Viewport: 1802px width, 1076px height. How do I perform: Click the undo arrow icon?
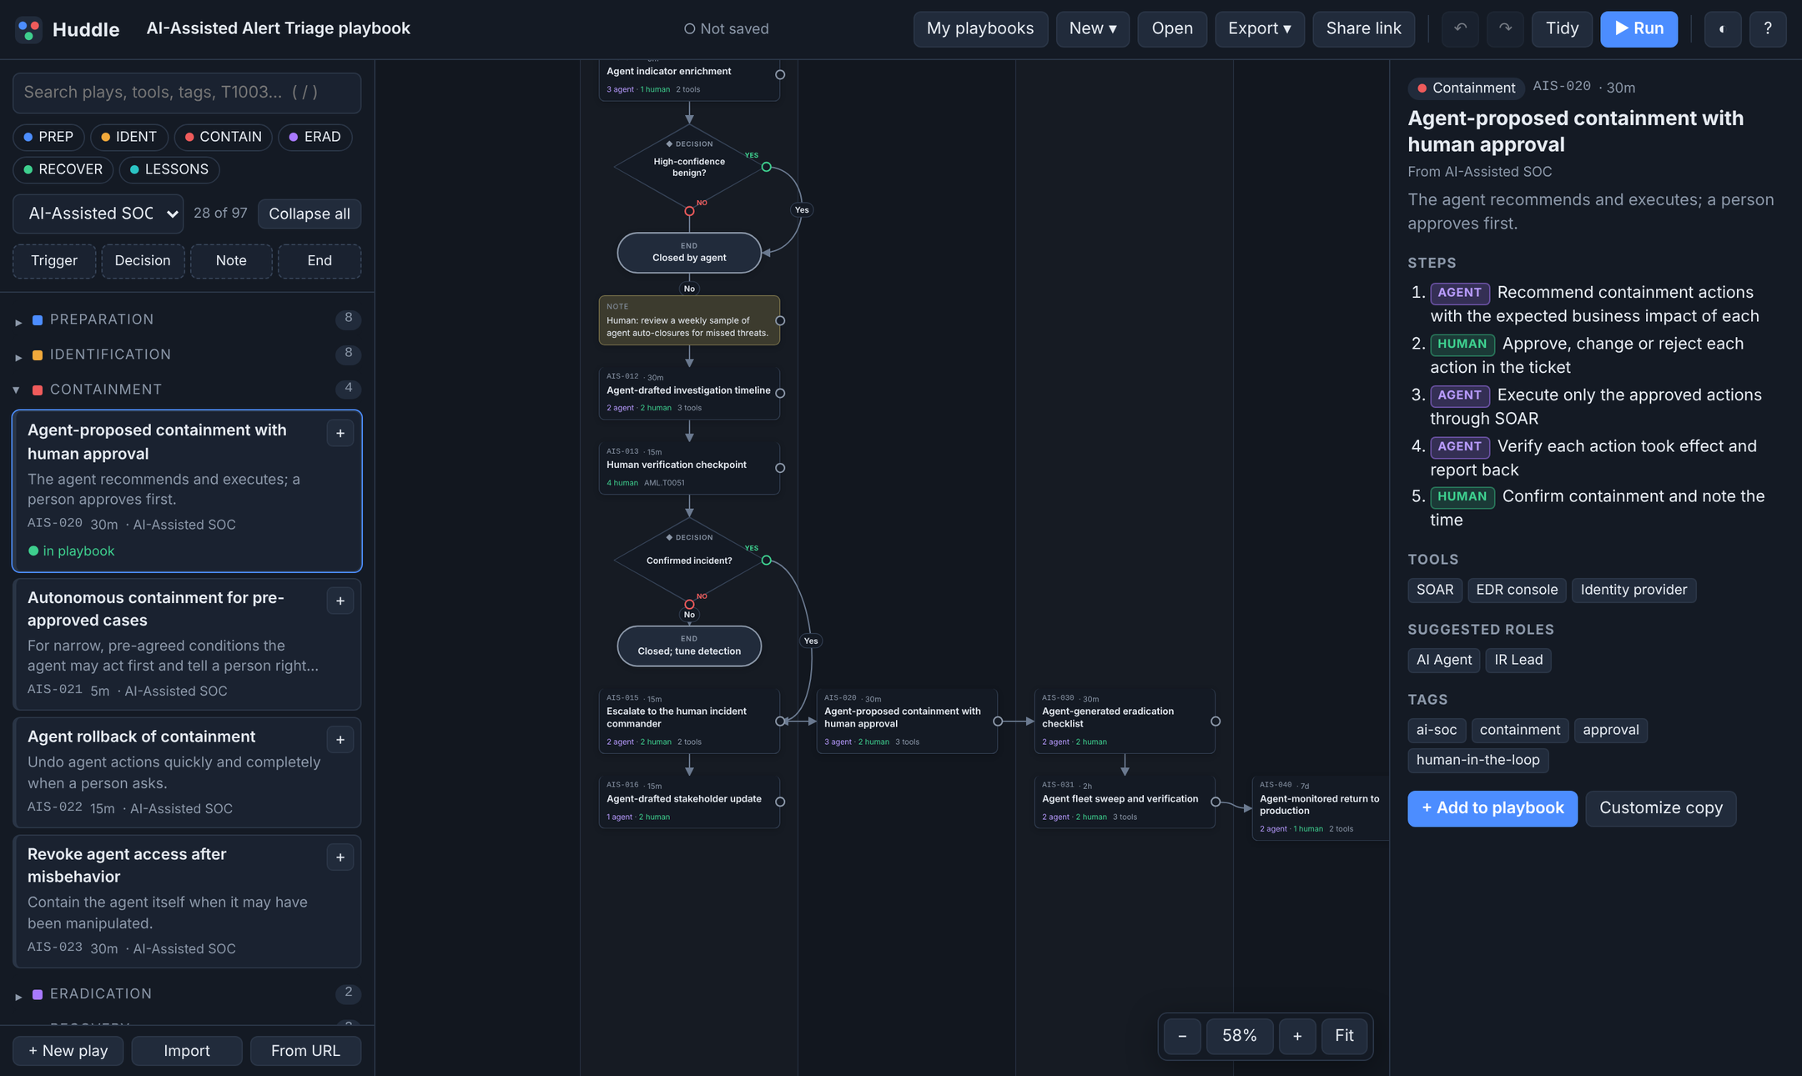tap(1460, 28)
